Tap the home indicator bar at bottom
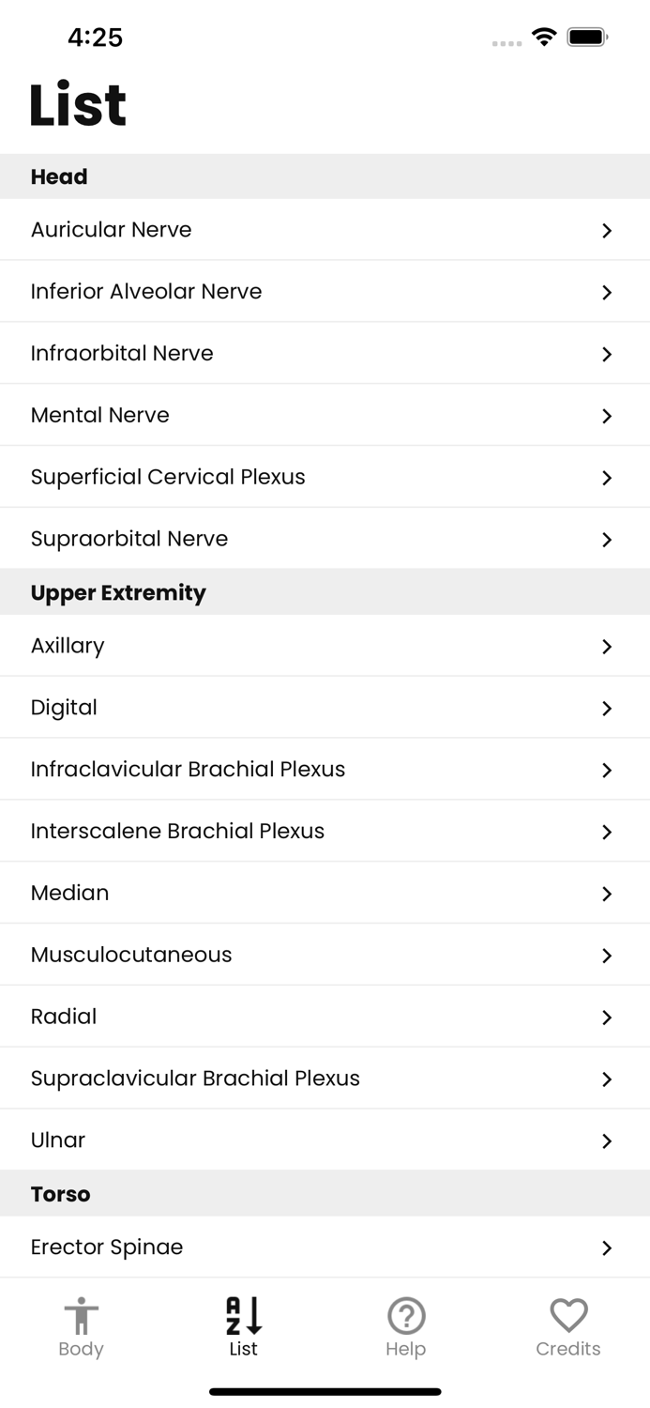The width and height of the screenshot is (650, 1408). [x=325, y=1392]
